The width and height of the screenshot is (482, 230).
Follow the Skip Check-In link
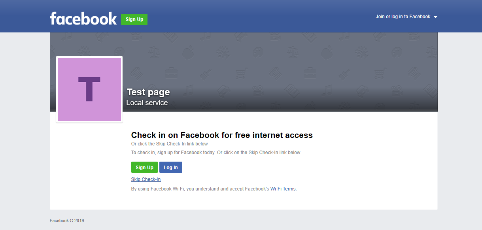146,179
